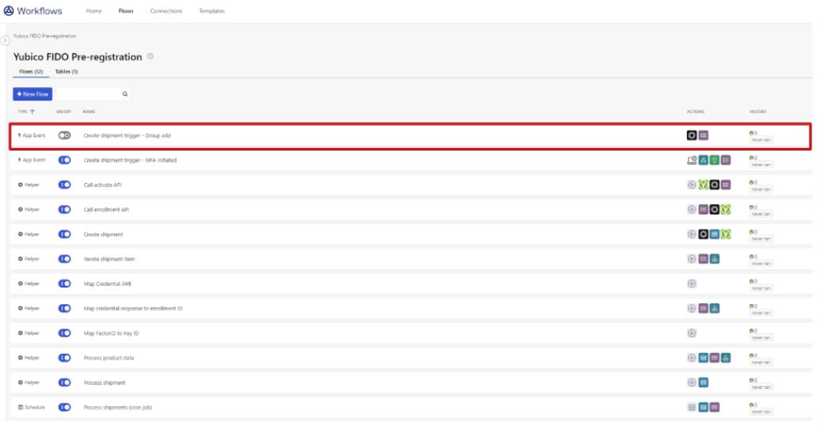The width and height of the screenshot is (821, 426).
Task: Click the black Okta icon in Call activate API row
Action: coord(714,184)
